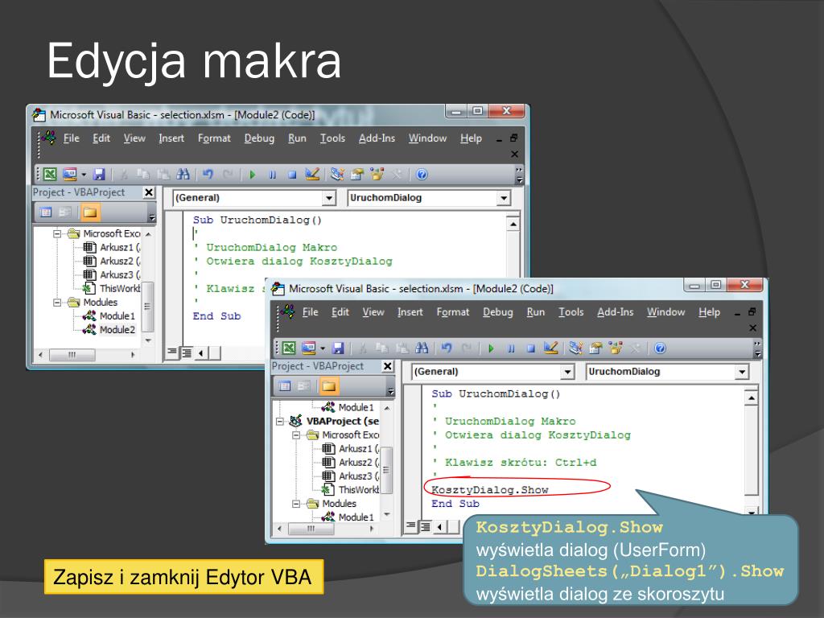Click Run Sub play icon in front window
824x618 pixels.
(491, 348)
